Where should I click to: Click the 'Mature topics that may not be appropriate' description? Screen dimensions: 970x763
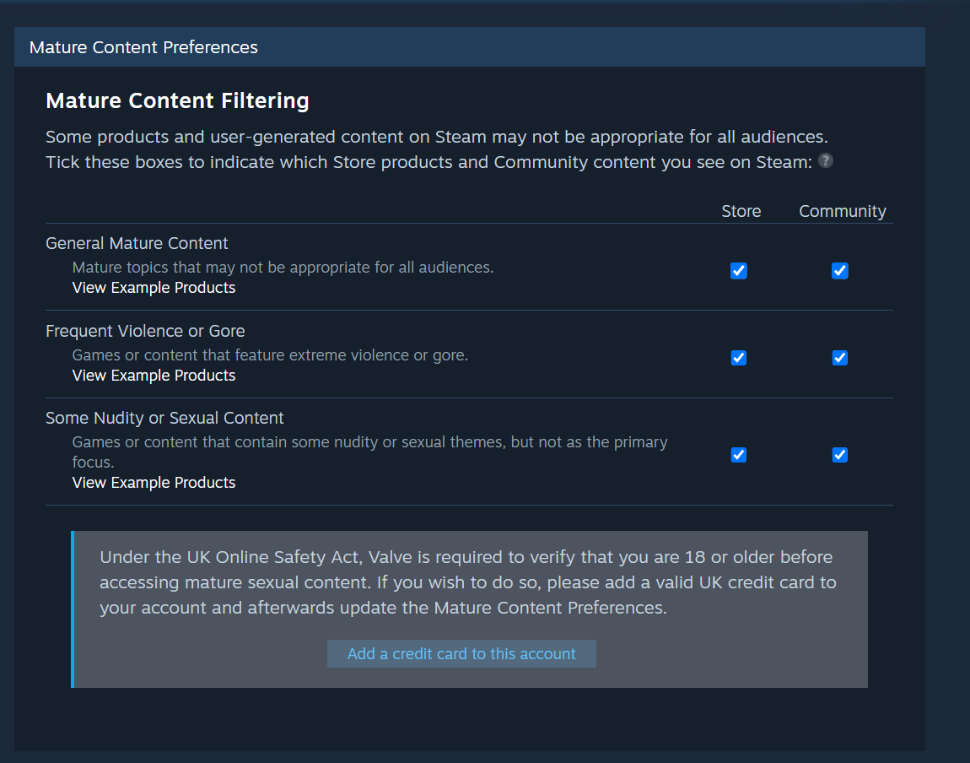(283, 268)
